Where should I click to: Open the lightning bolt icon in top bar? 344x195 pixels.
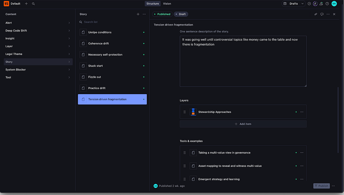315,4
